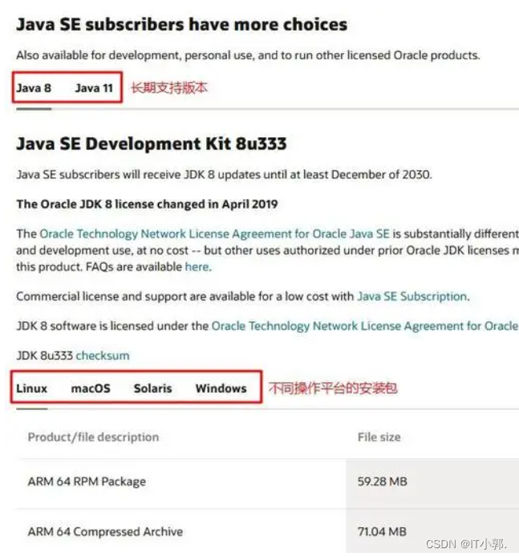Open the license agreement link in the 'JDK 8 software is licensed' sentence
519x557 pixels.
pyautogui.click(x=364, y=326)
